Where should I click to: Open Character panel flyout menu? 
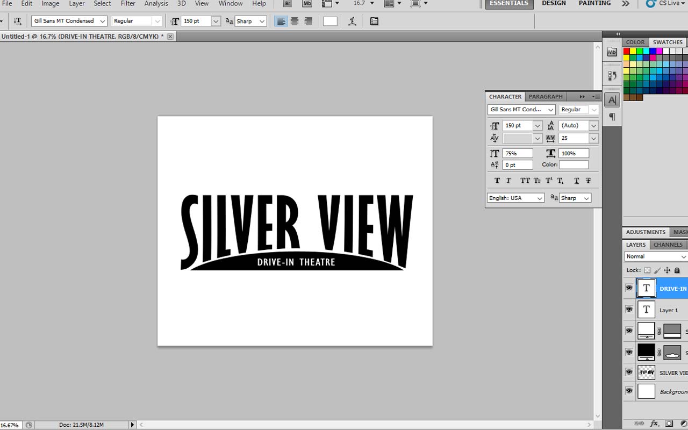pos(596,97)
